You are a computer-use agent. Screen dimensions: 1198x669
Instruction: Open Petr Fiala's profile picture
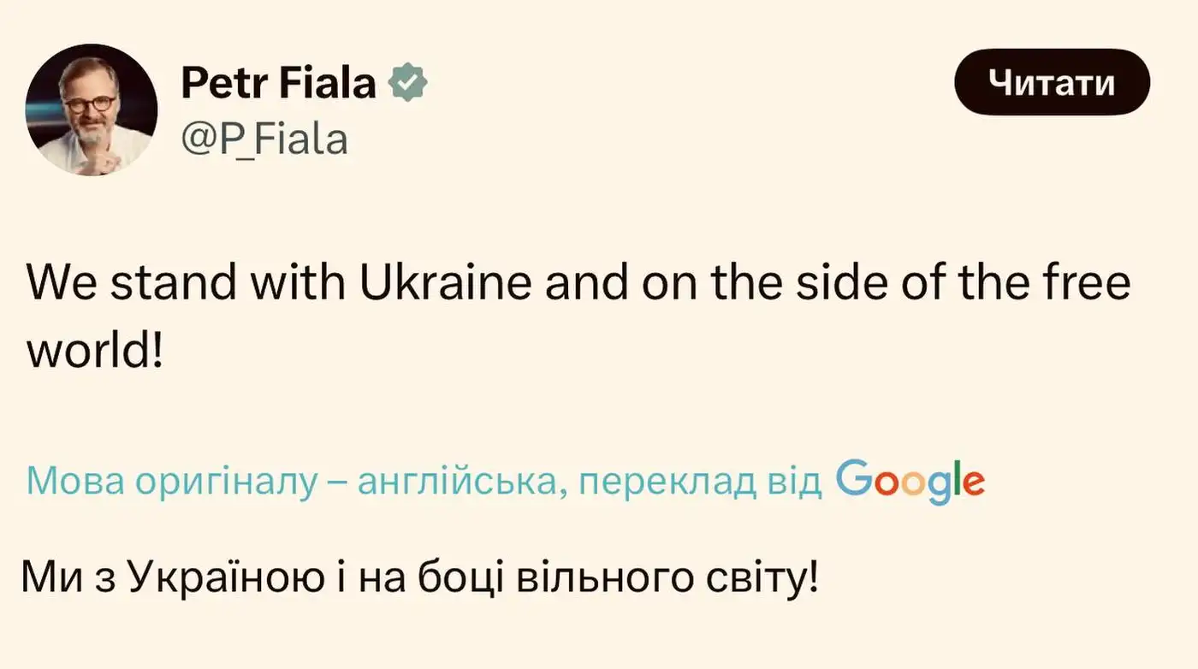[92, 110]
